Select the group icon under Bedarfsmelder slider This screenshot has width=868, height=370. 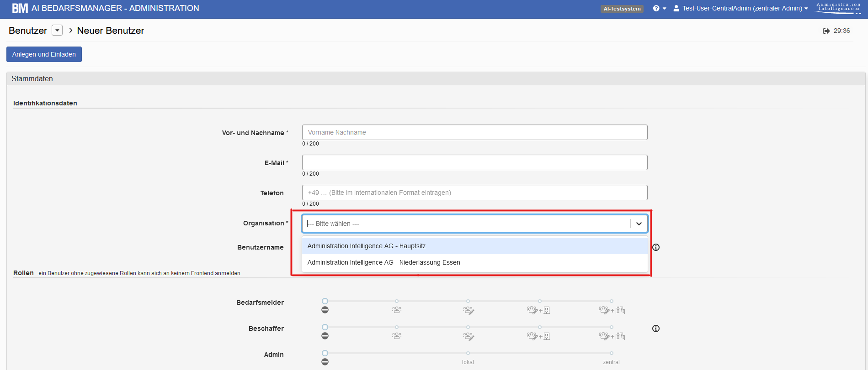(397, 310)
